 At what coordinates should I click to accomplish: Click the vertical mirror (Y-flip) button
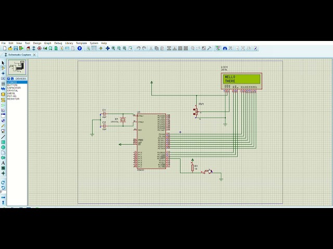[3, 203]
